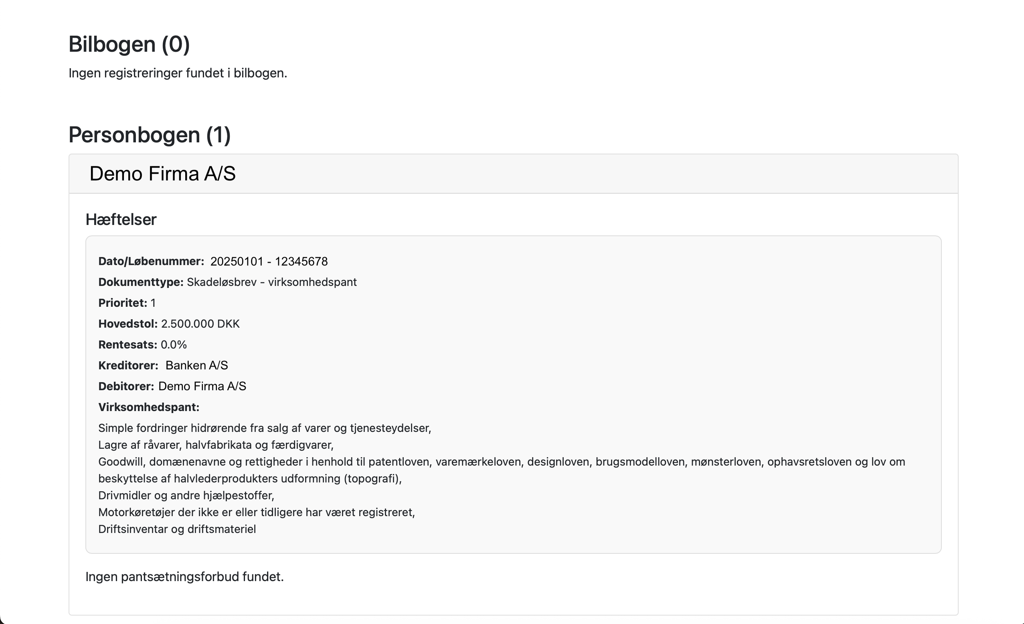Click the Bilbogen (0) heading
This screenshot has width=1024, height=624.
click(129, 44)
